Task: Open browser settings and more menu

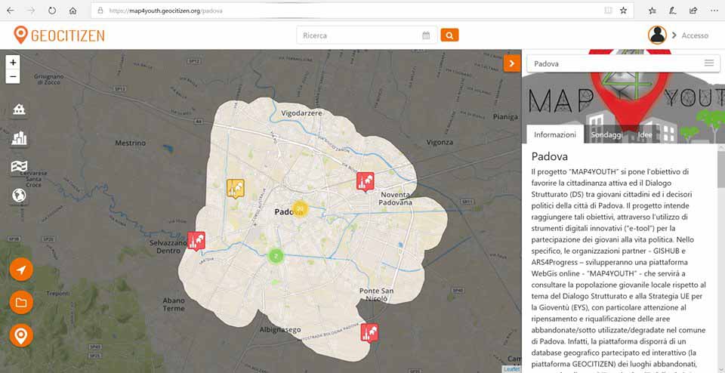Action: (714, 10)
